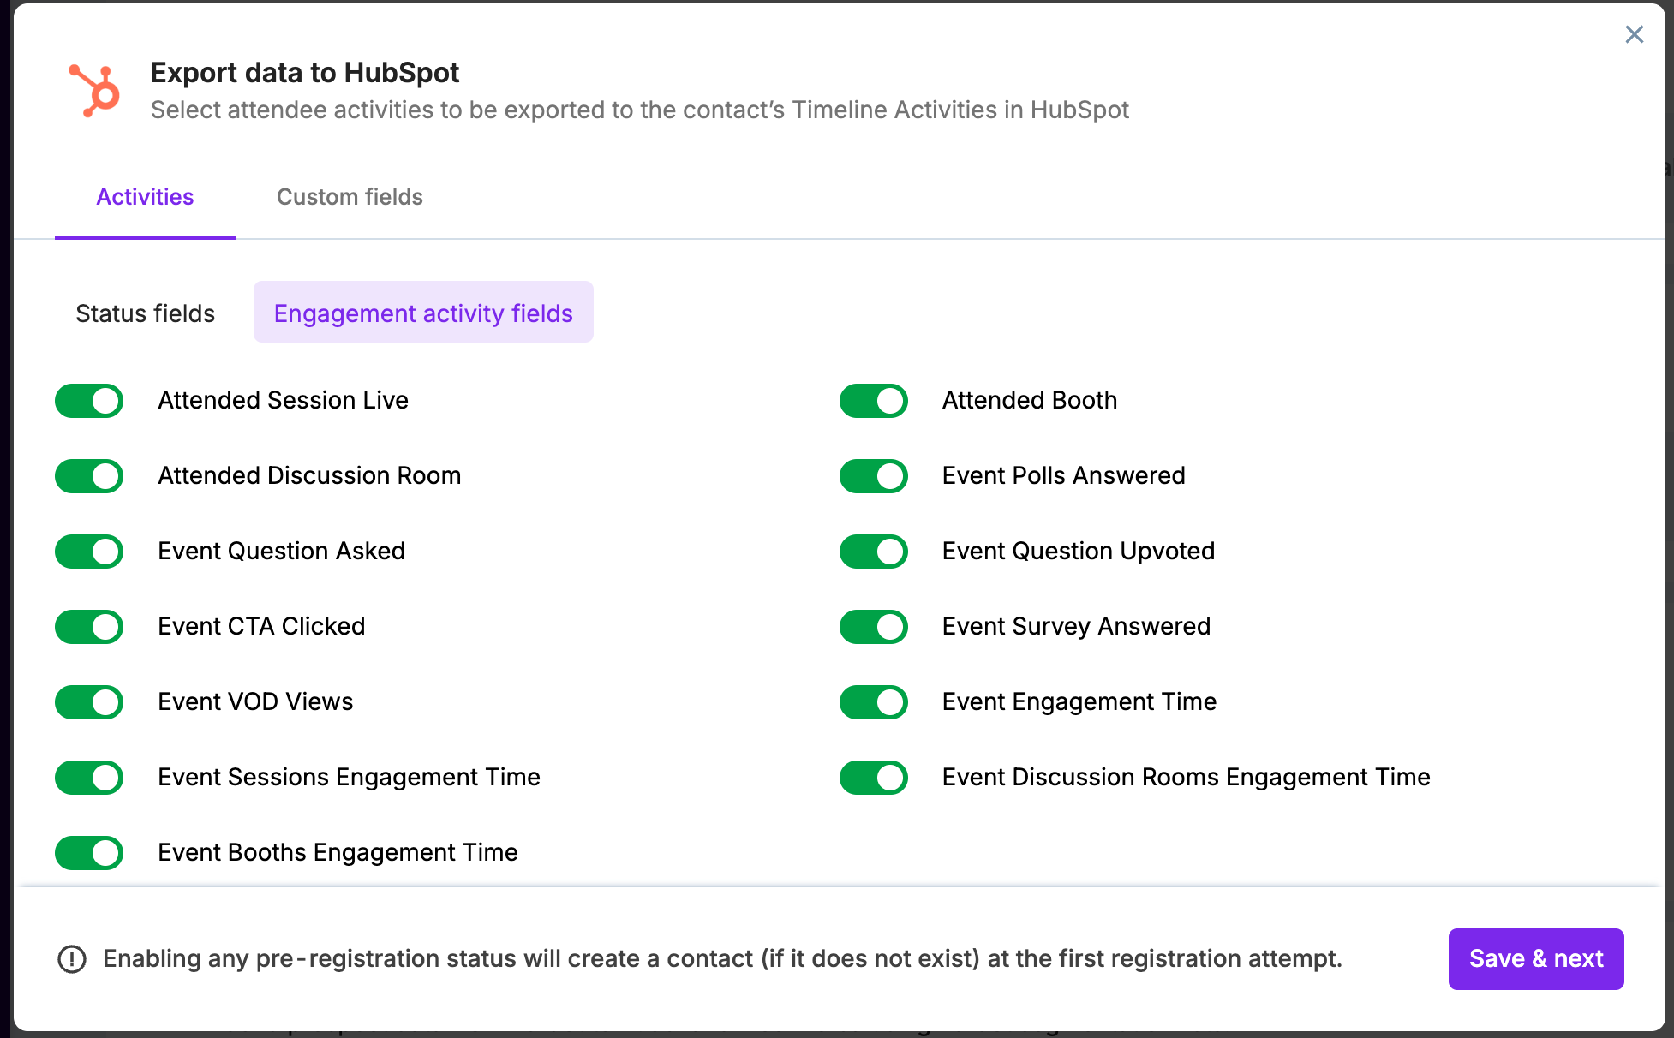Image resolution: width=1674 pixels, height=1038 pixels.
Task: Switch off Event Sessions Engagement Time
Action: (x=89, y=778)
